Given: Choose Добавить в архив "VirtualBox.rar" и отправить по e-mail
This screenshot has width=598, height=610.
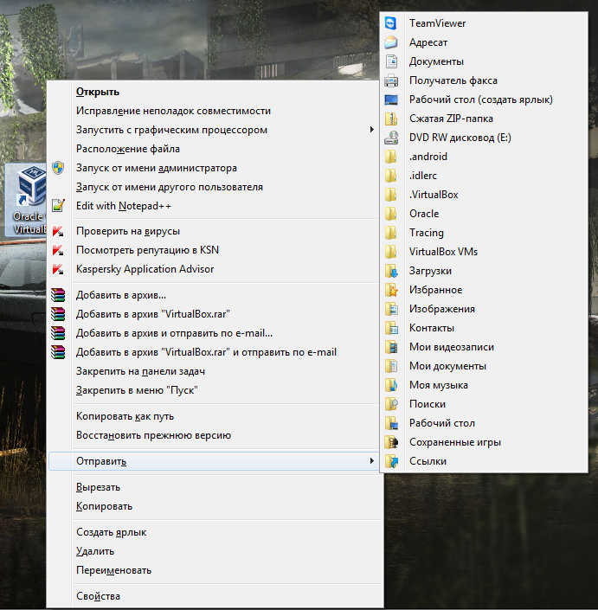Looking at the screenshot, I should pyautogui.click(x=206, y=352).
